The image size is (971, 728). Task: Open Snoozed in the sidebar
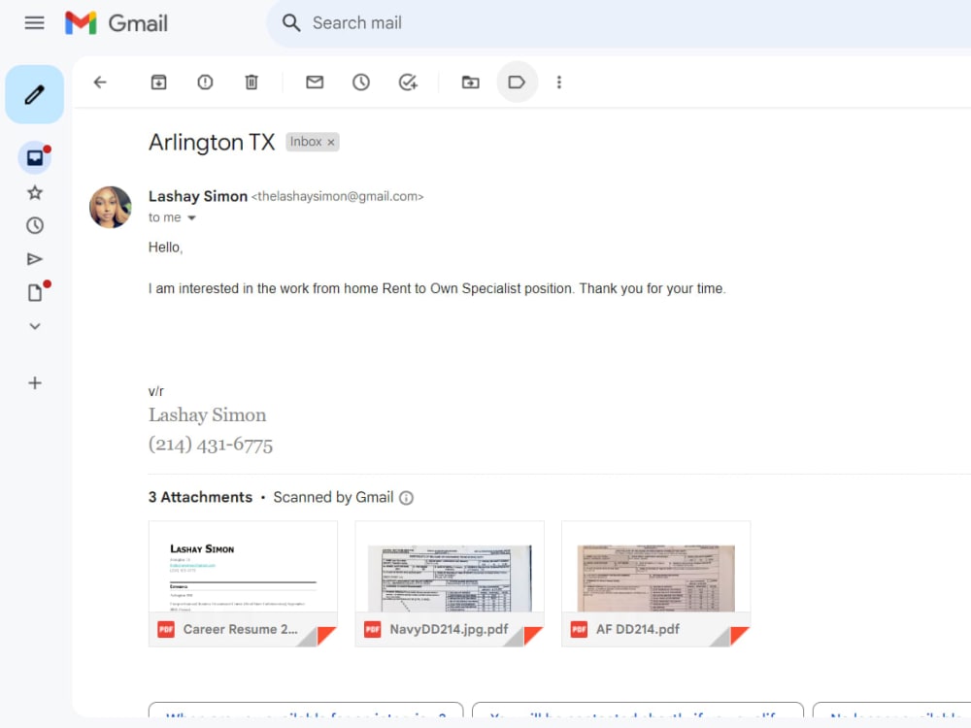[x=35, y=225]
